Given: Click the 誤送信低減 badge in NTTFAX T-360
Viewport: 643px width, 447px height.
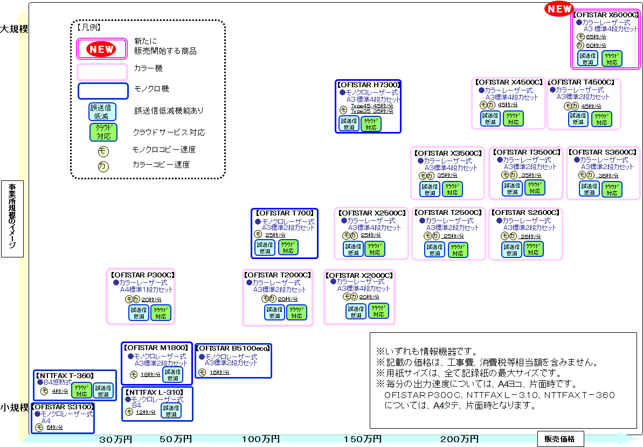Looking at the screenshot, I should point(103,391).
